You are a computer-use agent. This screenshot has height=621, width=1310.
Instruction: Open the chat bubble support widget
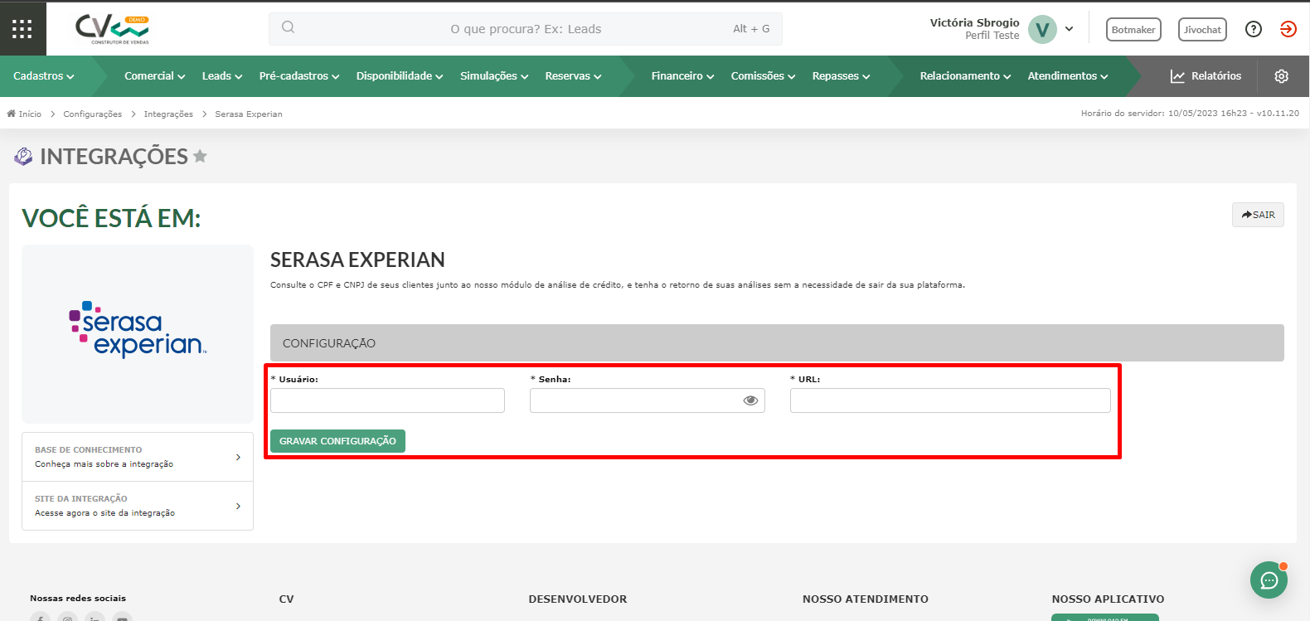tap(1269, 580)
